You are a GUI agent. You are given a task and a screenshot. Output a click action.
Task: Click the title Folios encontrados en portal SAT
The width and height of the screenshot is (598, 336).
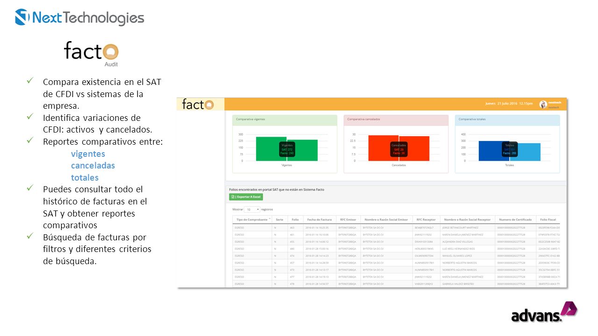[277, 189]
